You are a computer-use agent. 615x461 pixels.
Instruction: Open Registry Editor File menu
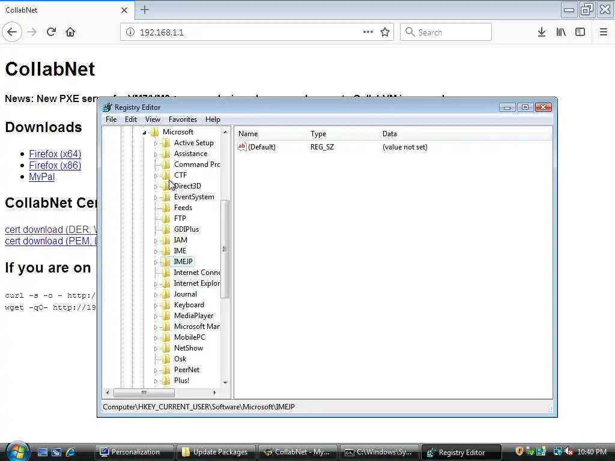(x=111, y=119)
